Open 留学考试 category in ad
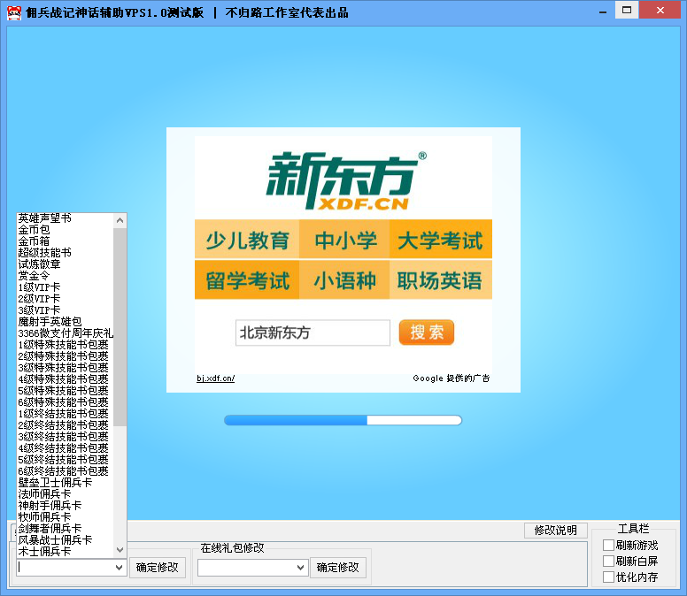 (x=247, y=280)
